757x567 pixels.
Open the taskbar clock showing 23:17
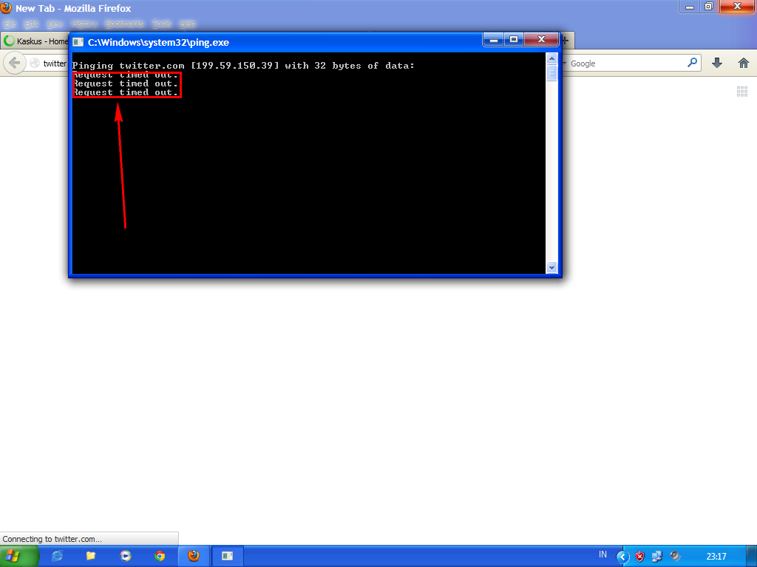coord(716,557)
